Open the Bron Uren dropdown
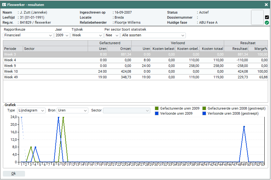This screenshot has width=271, height=180. pos(72,111)
